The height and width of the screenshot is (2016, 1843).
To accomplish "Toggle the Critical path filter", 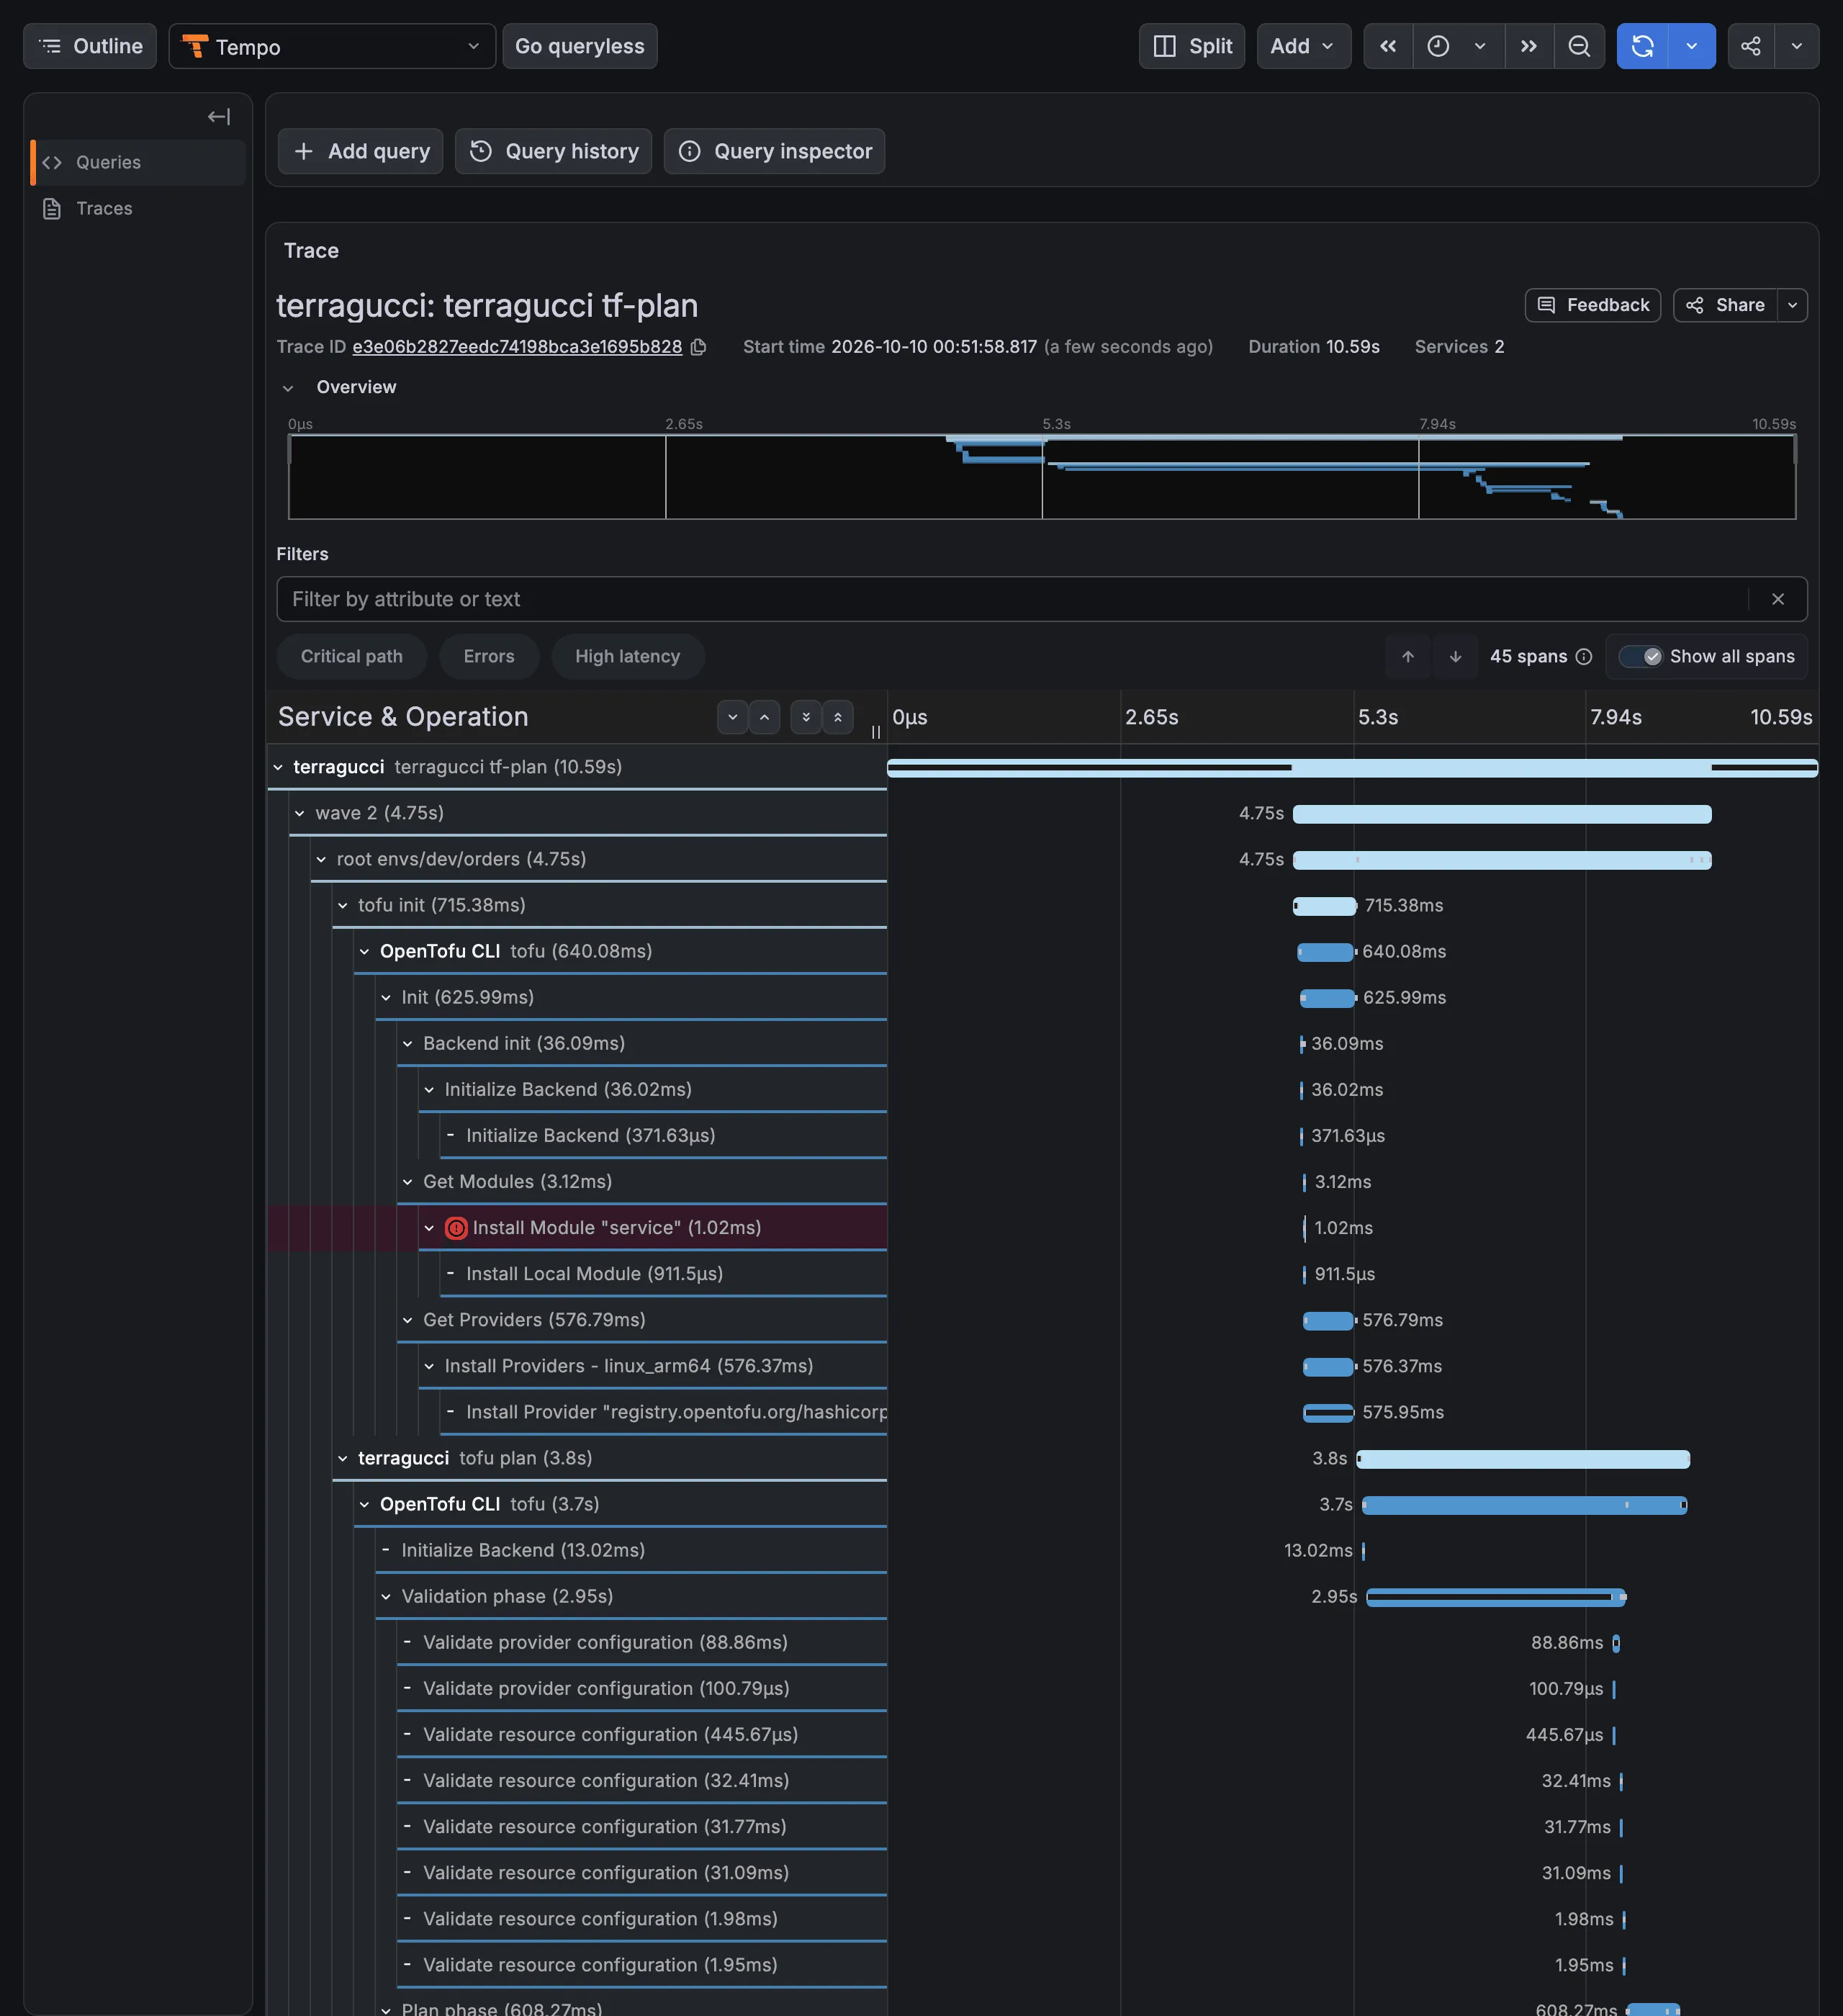I will point(352,656).
